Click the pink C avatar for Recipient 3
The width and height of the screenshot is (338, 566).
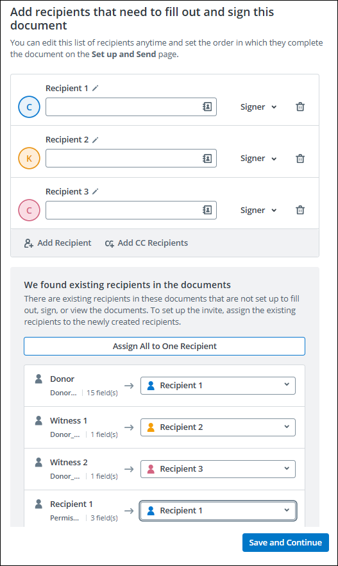[x=30, y=210]
